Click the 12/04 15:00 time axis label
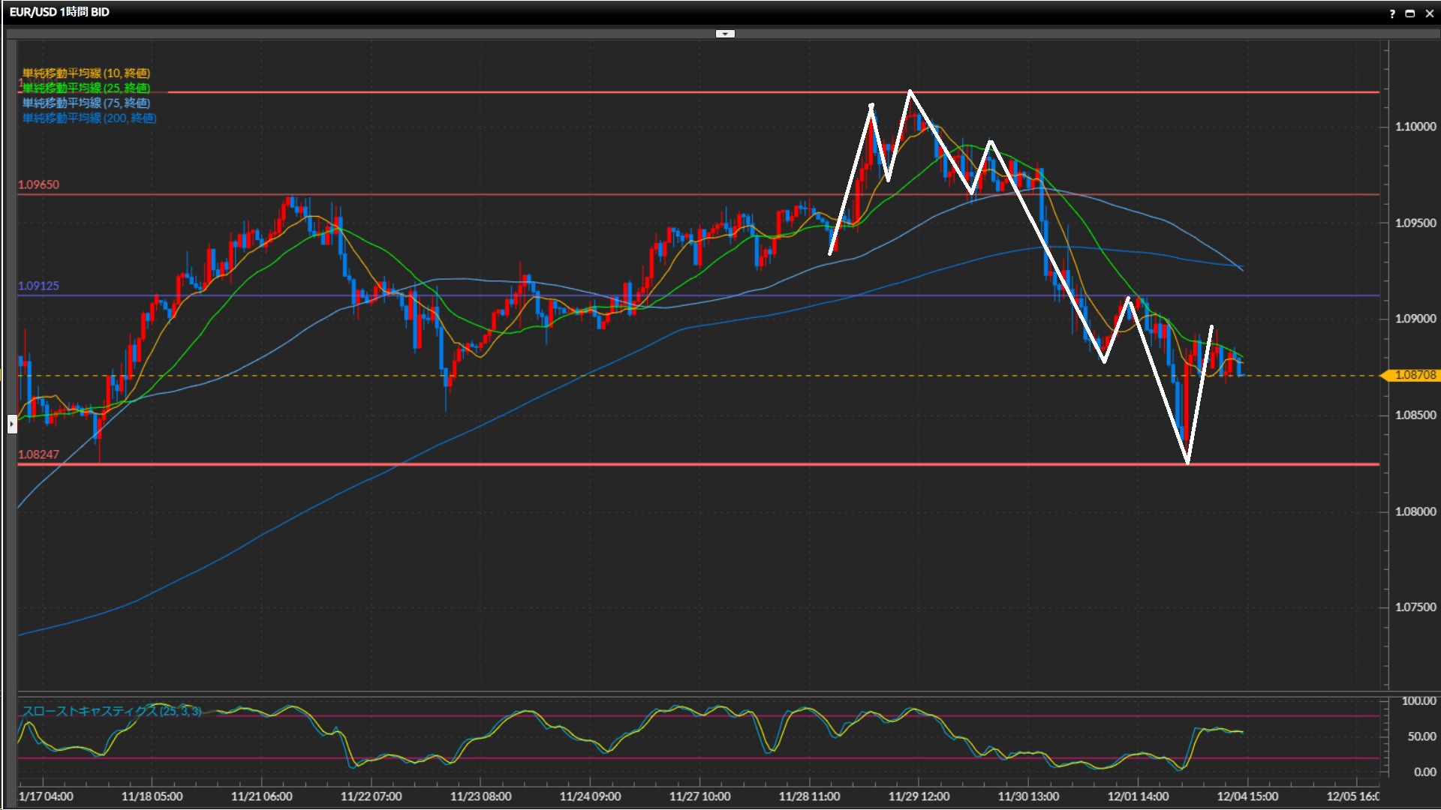 point(1247,796)
